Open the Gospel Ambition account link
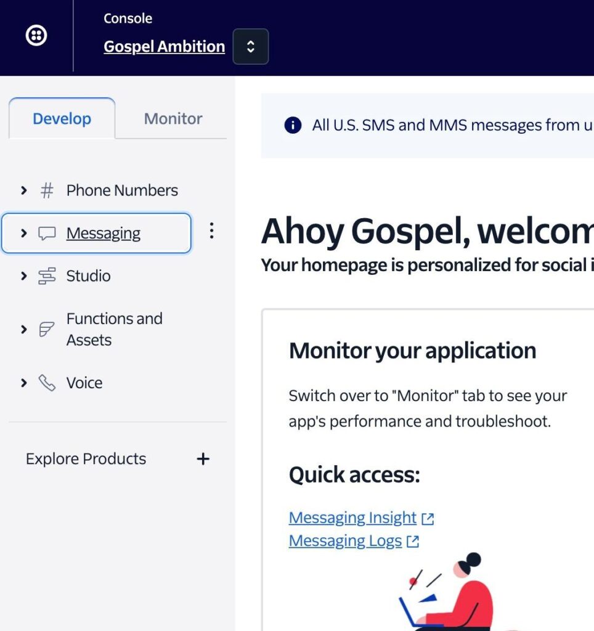 [164, 46]
